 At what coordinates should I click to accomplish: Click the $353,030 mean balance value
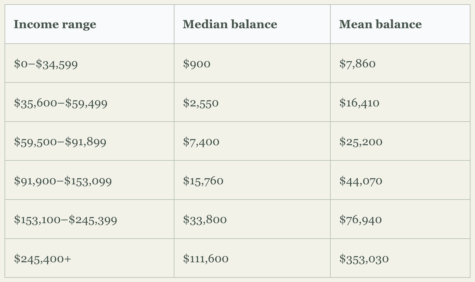[364, 259]
